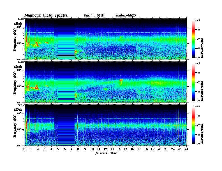Click the "dZ/dt" panel label
This screenshot has width=222, height=171.
coord(18,110)
